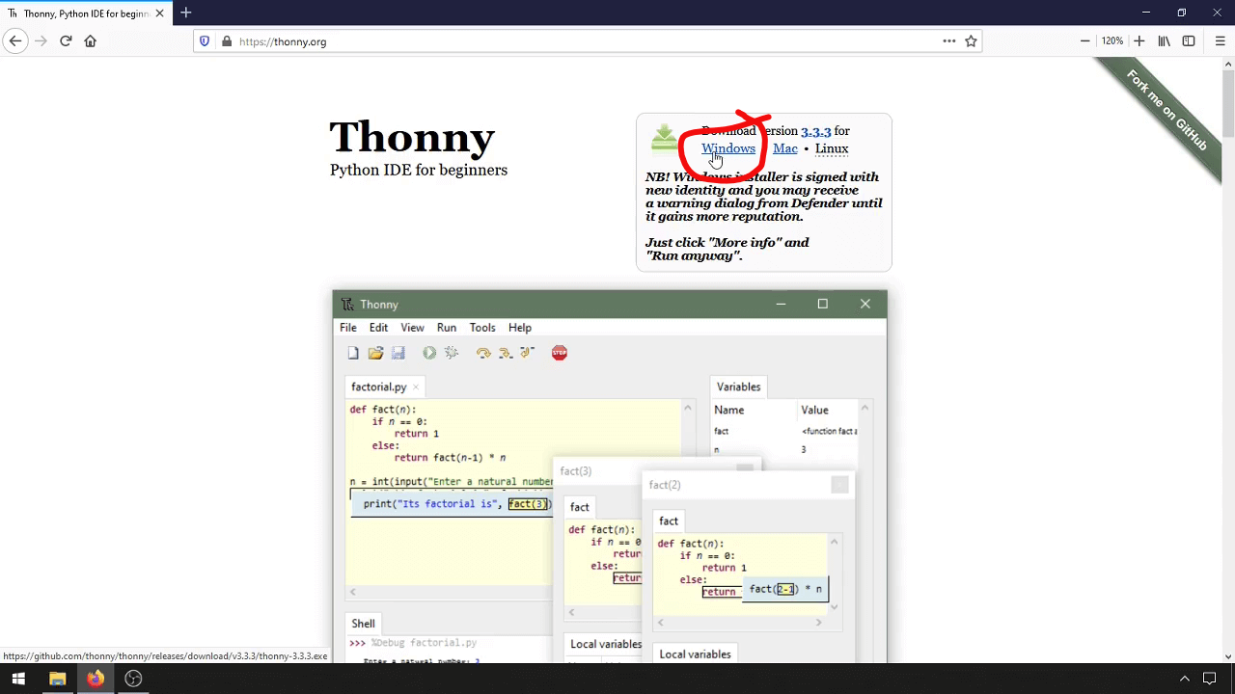Reload the thonny.org page
1235x694 pixels.
(66, 41)
